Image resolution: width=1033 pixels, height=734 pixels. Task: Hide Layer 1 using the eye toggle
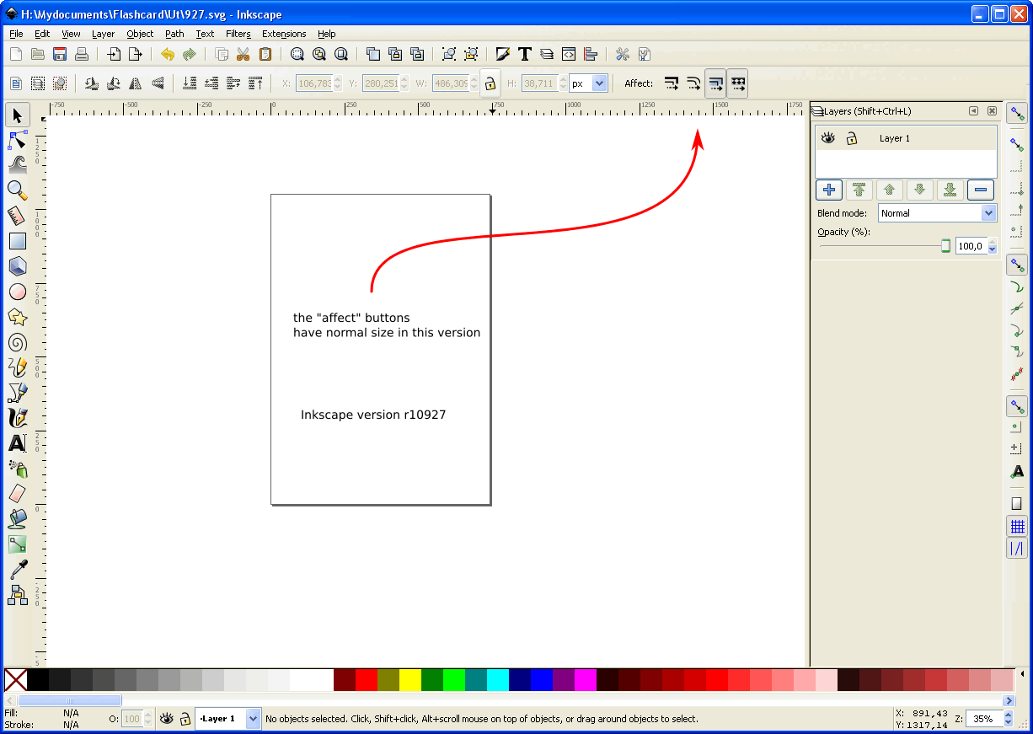(828, 137)
